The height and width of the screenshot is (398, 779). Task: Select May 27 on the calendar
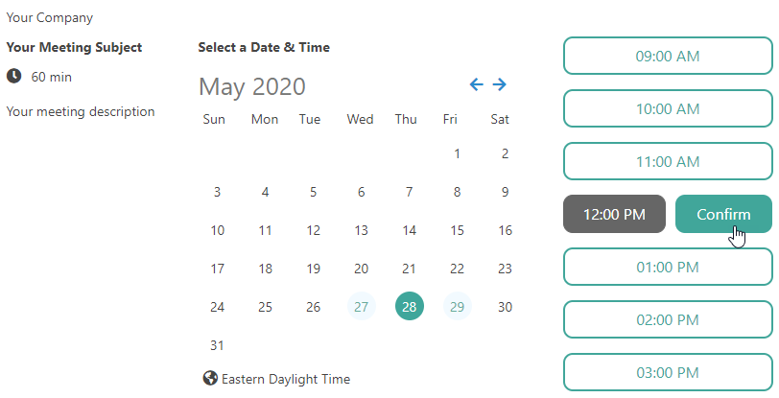coord(361,306)
